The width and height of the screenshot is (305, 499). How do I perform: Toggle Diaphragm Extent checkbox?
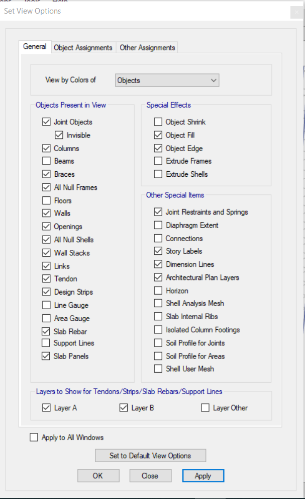point(158,225)
